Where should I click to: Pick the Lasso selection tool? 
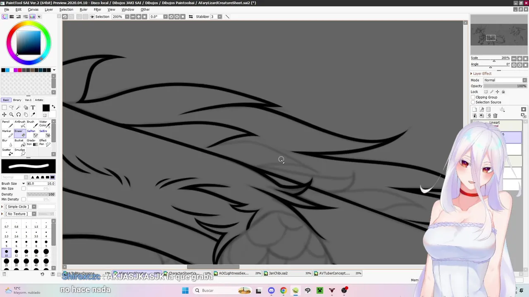[x=11, y=108]
